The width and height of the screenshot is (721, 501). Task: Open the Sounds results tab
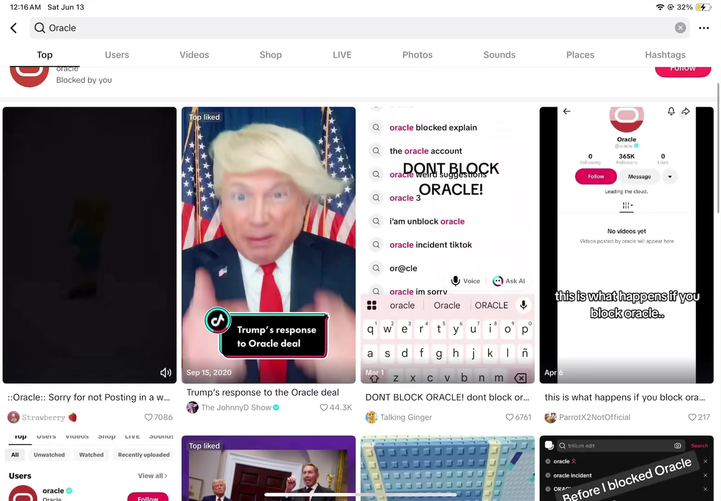coord(499,55)
